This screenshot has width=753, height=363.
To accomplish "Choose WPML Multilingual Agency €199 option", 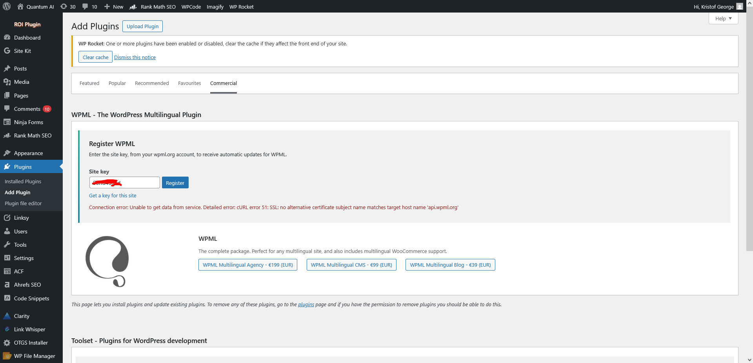I will pos(248,265).
